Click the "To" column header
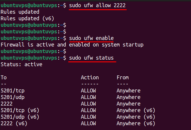 [x=4, y=78]
